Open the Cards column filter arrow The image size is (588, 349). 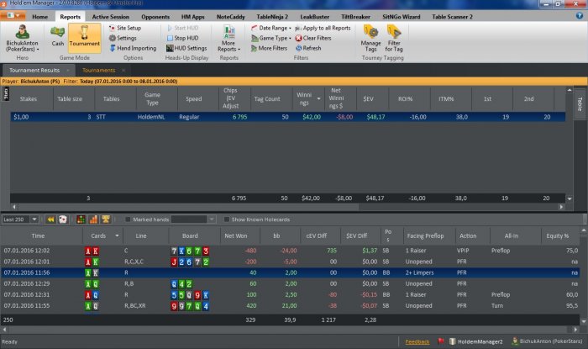tap(117, 235)
